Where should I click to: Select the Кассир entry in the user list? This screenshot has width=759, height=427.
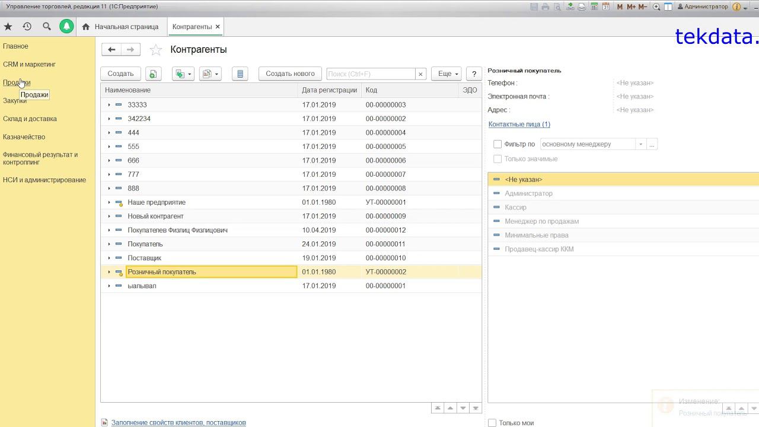623,208
